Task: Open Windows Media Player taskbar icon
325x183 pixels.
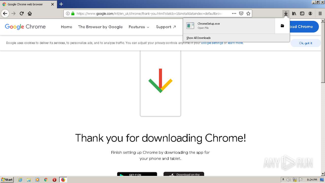Action: [x=37, y=180]
